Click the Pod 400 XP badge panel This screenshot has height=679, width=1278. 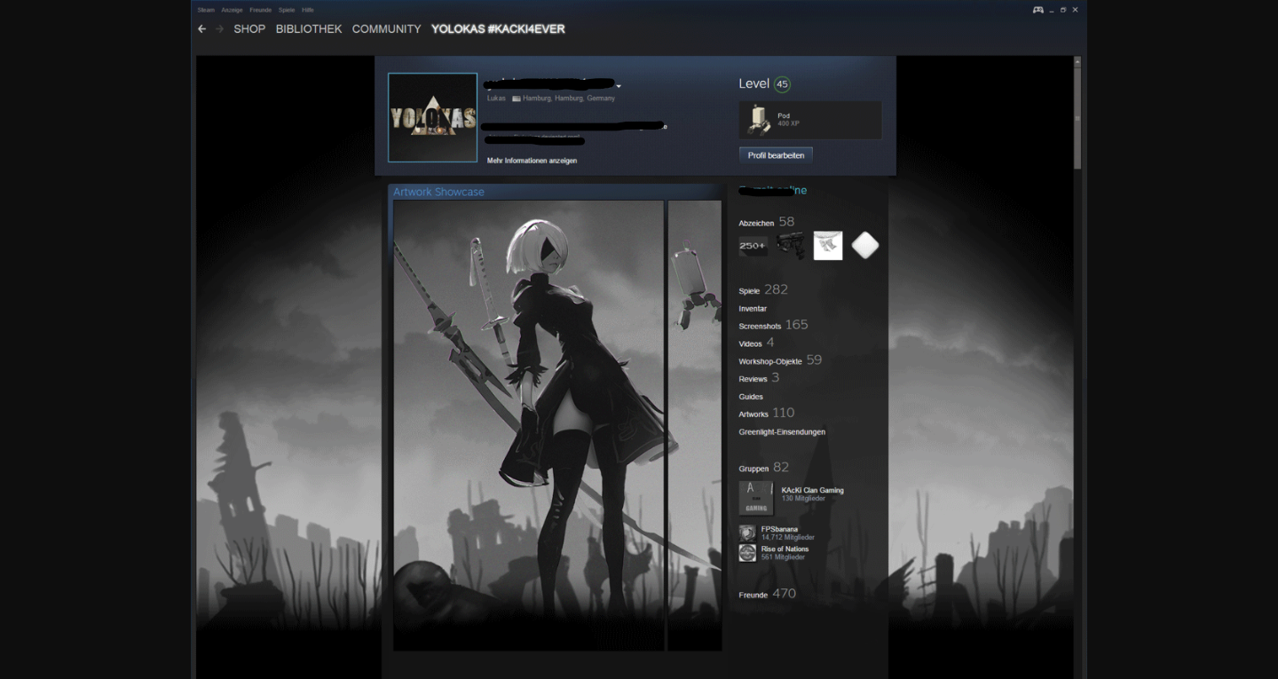pos(810,120)
